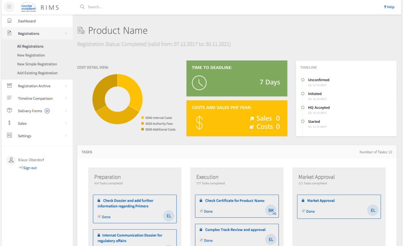This screenshot has height=246, width=403.
Task: Click the hamburger menu icon
Action: click(x=9, y=7)
